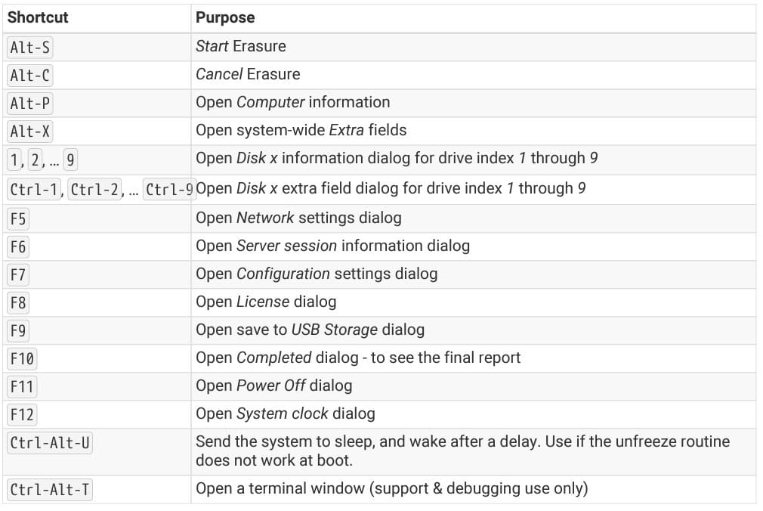
Task: Select the Alt-P shortcut code
Action: tap(30, 103)
